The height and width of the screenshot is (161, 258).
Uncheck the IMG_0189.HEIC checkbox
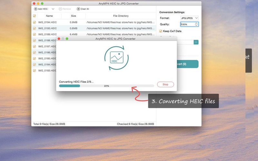point(35,34)
